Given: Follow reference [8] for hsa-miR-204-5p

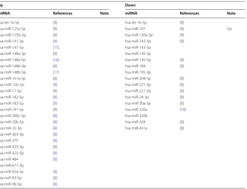Looking at the screenshot, I should click(x=182, y=79).
